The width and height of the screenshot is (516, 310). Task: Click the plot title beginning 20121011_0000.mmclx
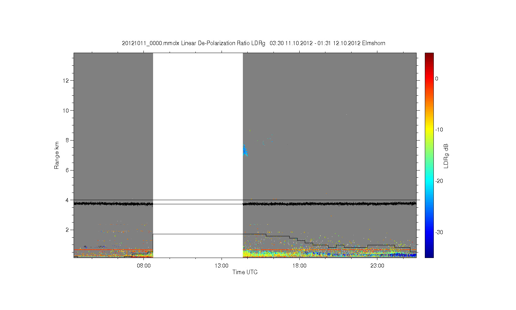point(254,43)
